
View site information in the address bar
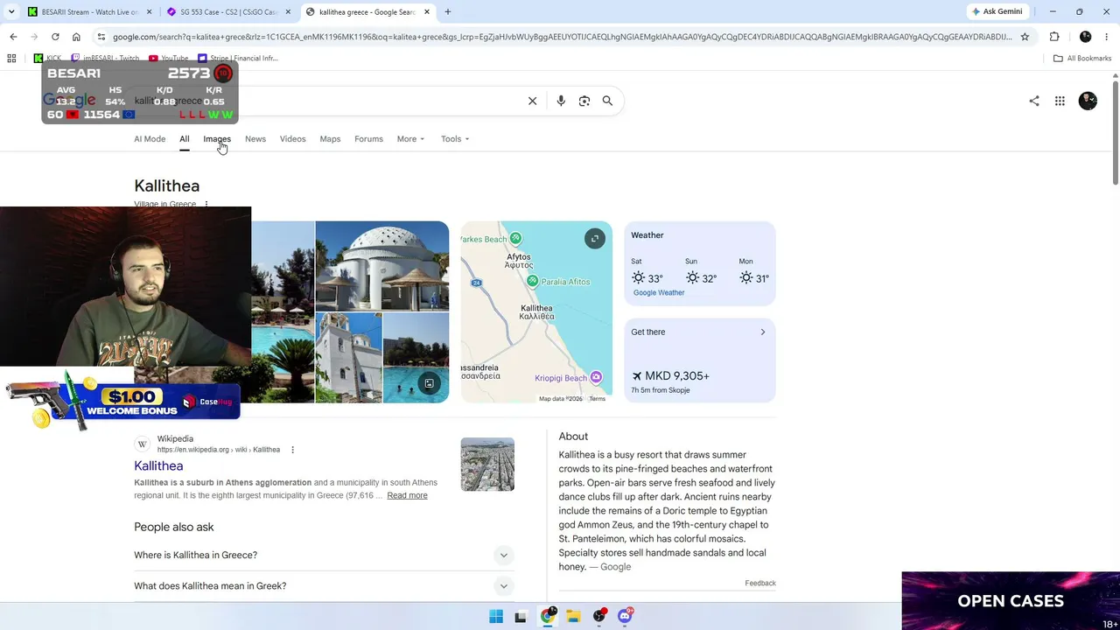pos(101,37)
